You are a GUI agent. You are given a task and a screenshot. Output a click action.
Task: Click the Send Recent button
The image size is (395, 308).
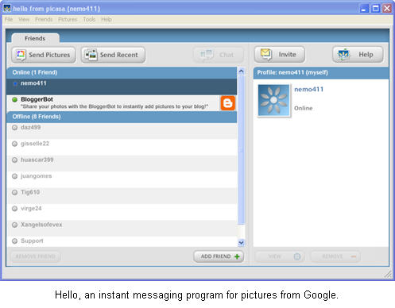tap(113, 55)
